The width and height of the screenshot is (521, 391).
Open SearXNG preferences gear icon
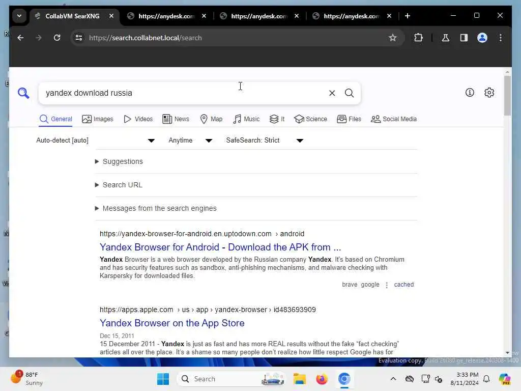click(489, 93)
